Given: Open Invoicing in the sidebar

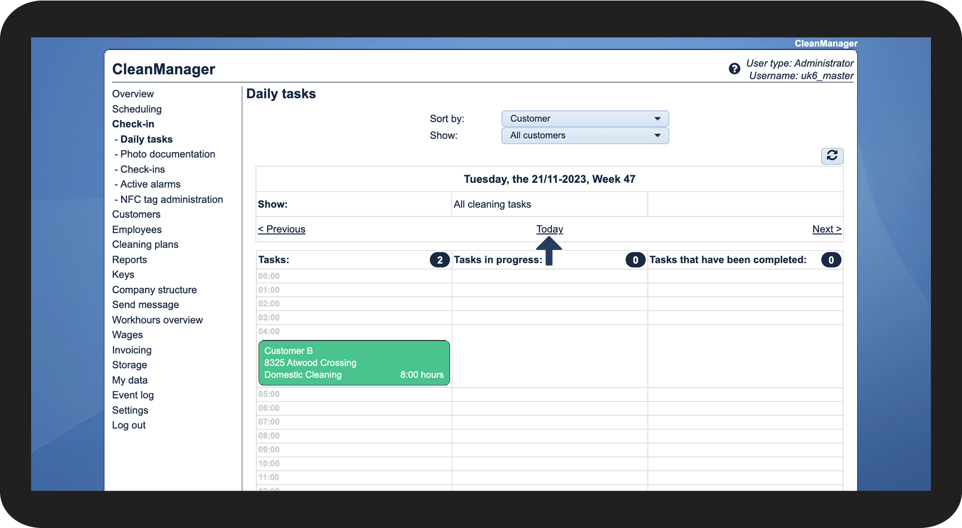Looking at the screenshot, I should 132,350.
